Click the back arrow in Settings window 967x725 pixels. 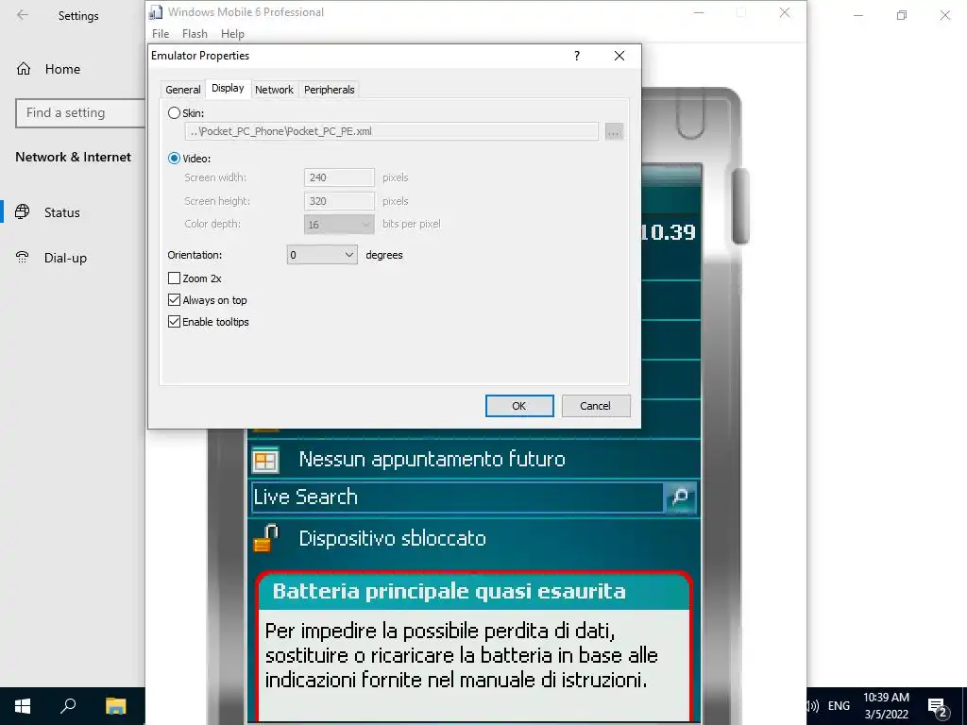23,15
